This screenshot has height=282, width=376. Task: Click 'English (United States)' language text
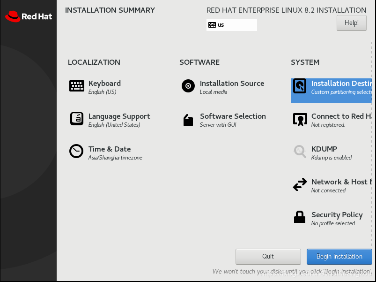(114, 125)
